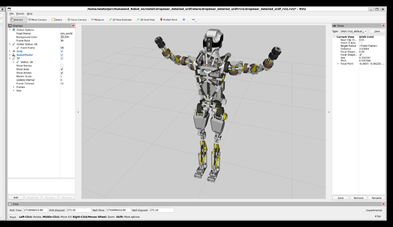This screenshot has width=393, height=227.
Task: Click the Add display button
Action: pos(16,198)
